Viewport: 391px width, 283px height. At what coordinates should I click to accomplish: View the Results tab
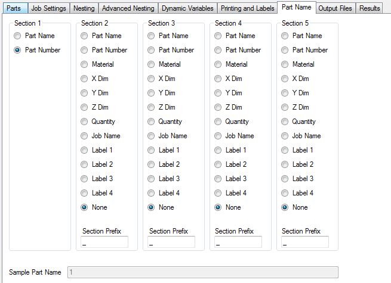(x=370, y=8)
